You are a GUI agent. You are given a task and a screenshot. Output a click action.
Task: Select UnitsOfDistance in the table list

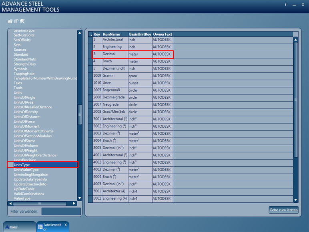click(26, 116)
